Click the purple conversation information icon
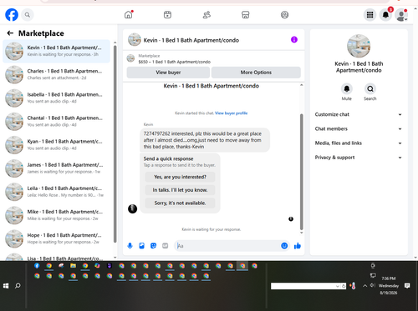This screenshot has height=311, width=418. coord(294,40)
